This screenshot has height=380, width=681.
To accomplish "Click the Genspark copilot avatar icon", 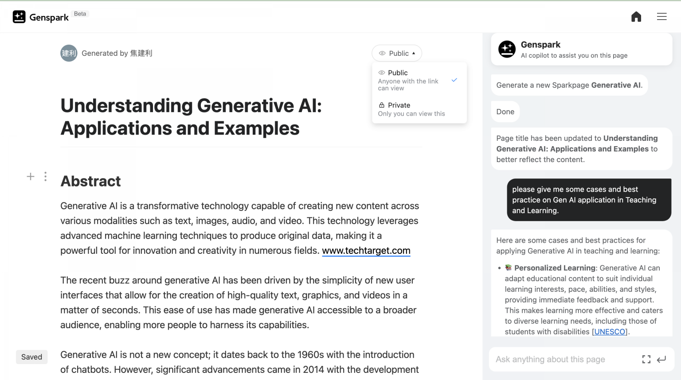I will pos(507,49).
